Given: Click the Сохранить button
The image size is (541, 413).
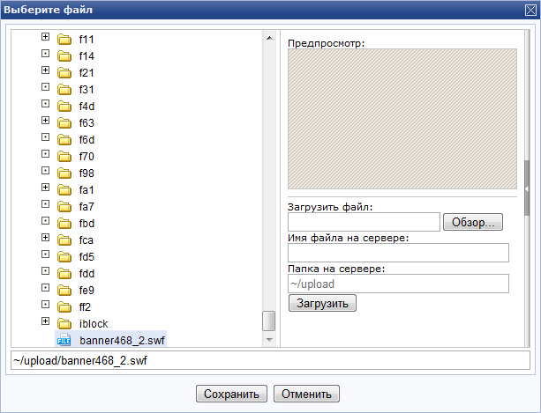Looking at the screenshot, I should (231, 394).
